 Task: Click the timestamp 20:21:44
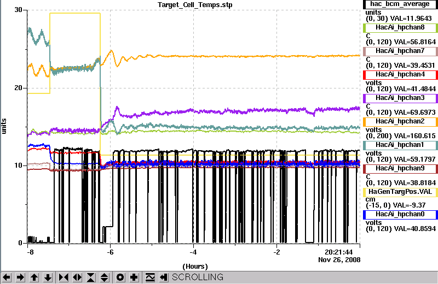click(x=338, y=252)
